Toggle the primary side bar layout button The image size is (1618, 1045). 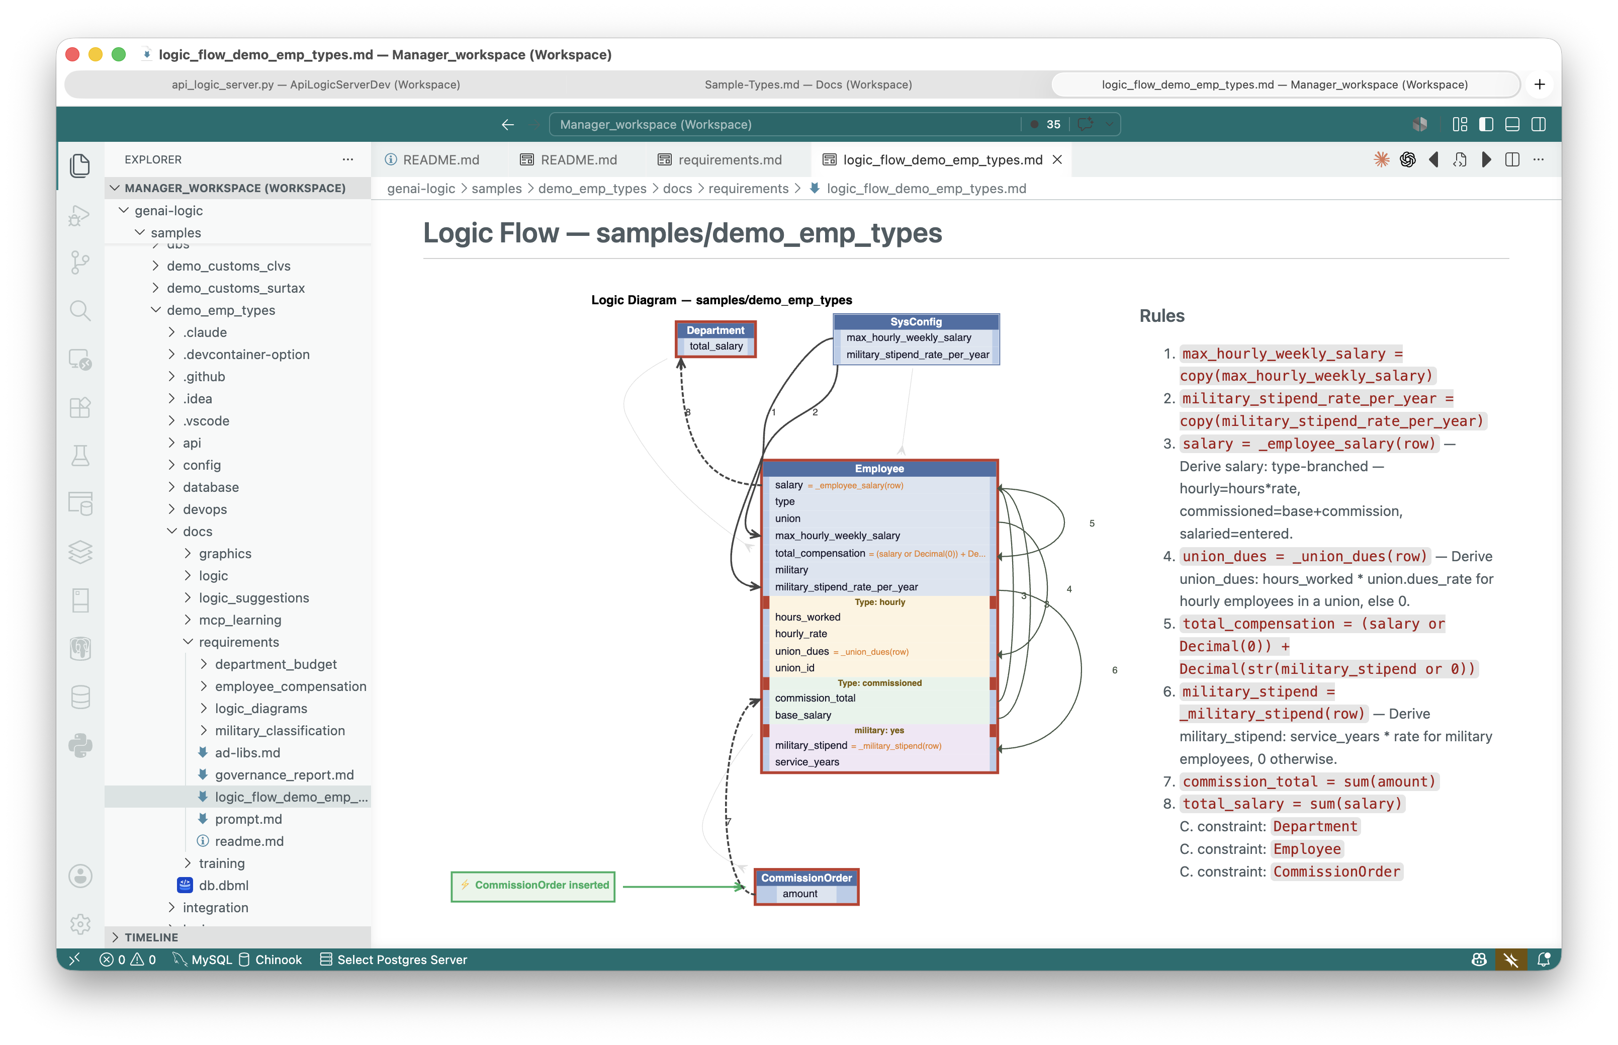tap(1486, 125)
